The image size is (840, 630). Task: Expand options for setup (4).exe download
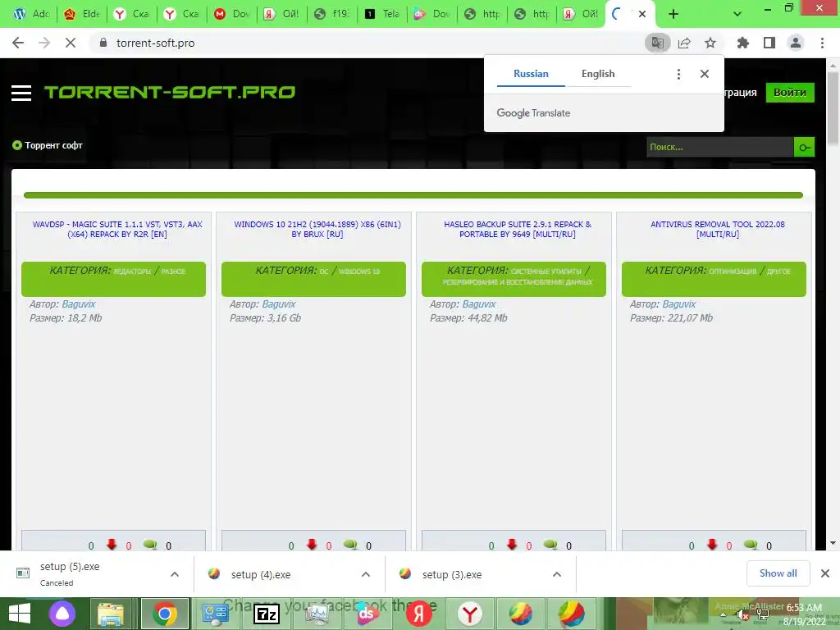(x=366, y=574)
